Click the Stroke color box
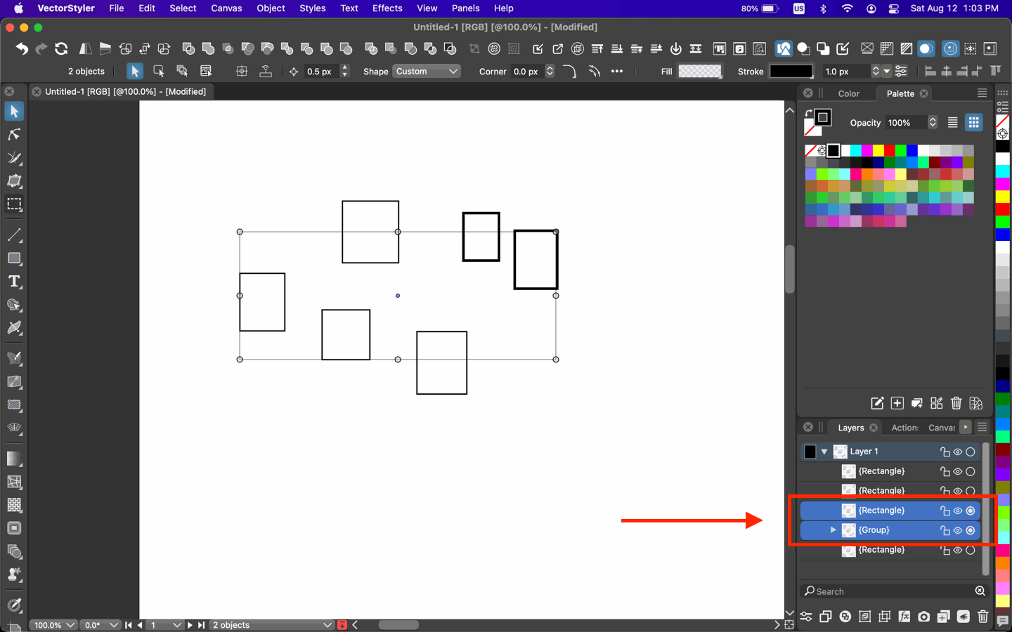1012x632 pixels. pos(791,71)
